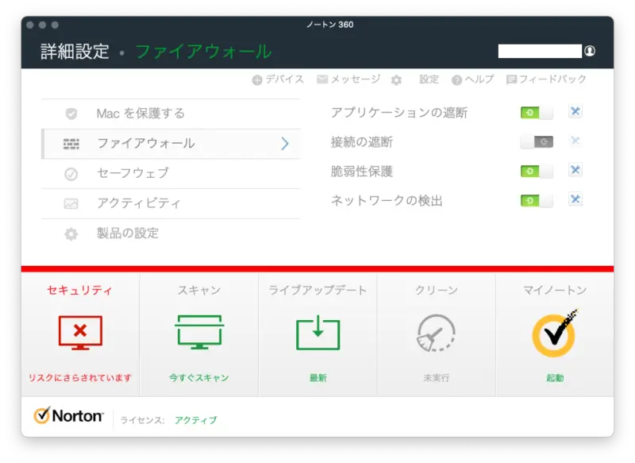This screenshot has width=635, height=463.
Task: Click the My Norton yellow checkmark icon
Action: (554, 334)
